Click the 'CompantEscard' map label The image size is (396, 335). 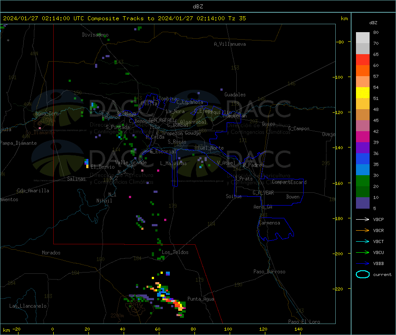289,182
